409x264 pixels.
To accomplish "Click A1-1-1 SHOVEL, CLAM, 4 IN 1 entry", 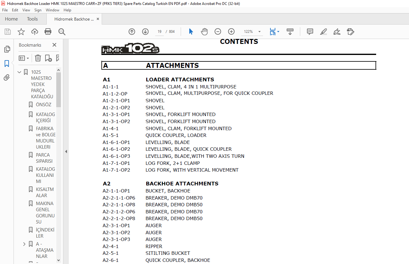I will (x=169, y=87).
